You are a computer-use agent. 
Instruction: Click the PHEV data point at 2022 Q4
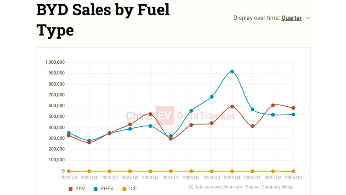[69, 133]
